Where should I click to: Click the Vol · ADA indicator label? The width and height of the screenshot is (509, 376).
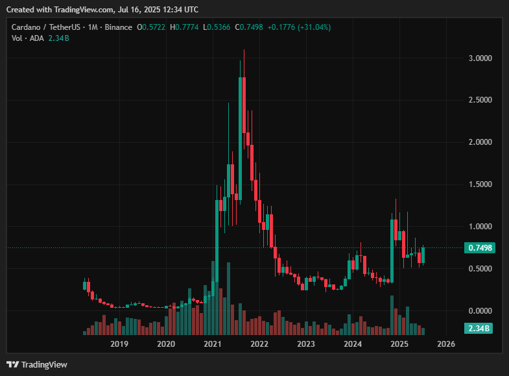click(28, 38)
